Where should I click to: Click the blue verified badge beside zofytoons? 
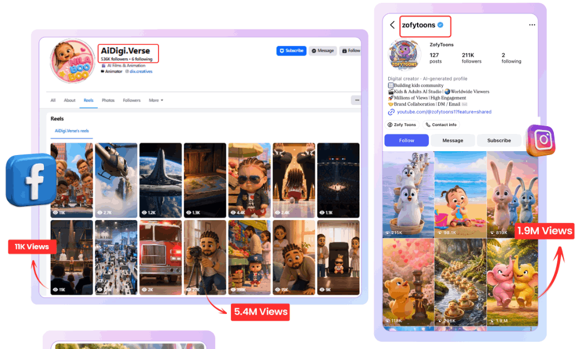point(440,25)
